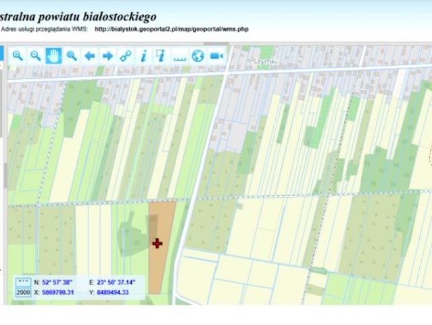The width and height of the screenshot is (432, 325).
Task: Choose the measure ruler tool
Action: (180, 56)
